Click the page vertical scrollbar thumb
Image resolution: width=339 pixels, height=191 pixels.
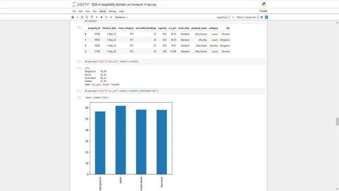tap(337, 122)
